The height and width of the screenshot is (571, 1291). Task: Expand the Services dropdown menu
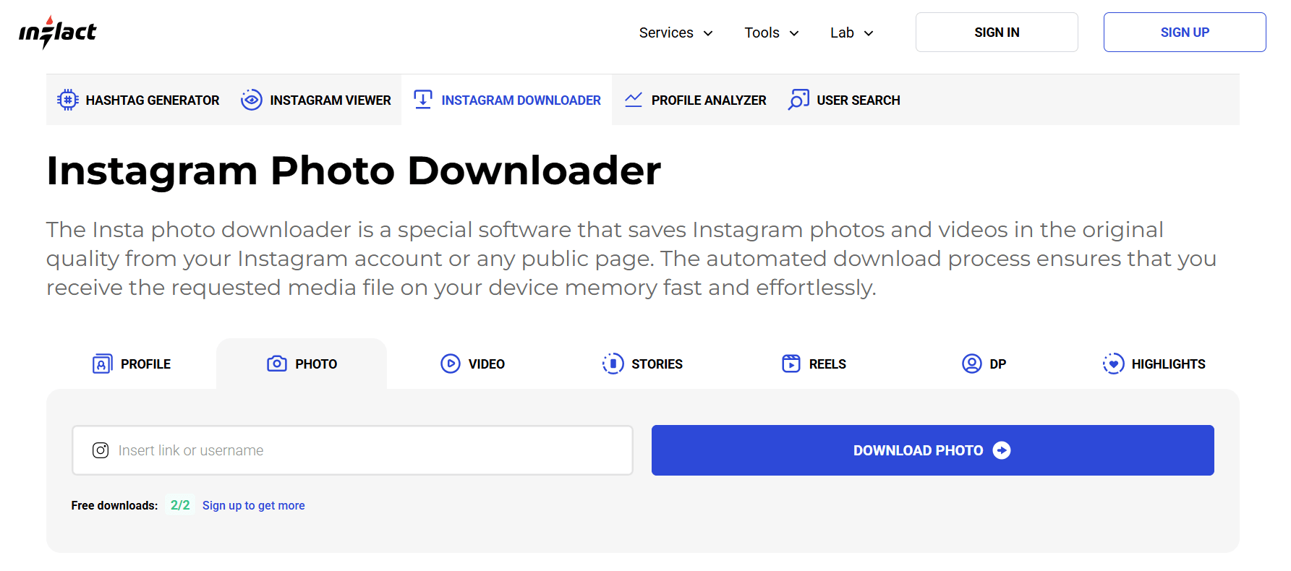point(676,33)
